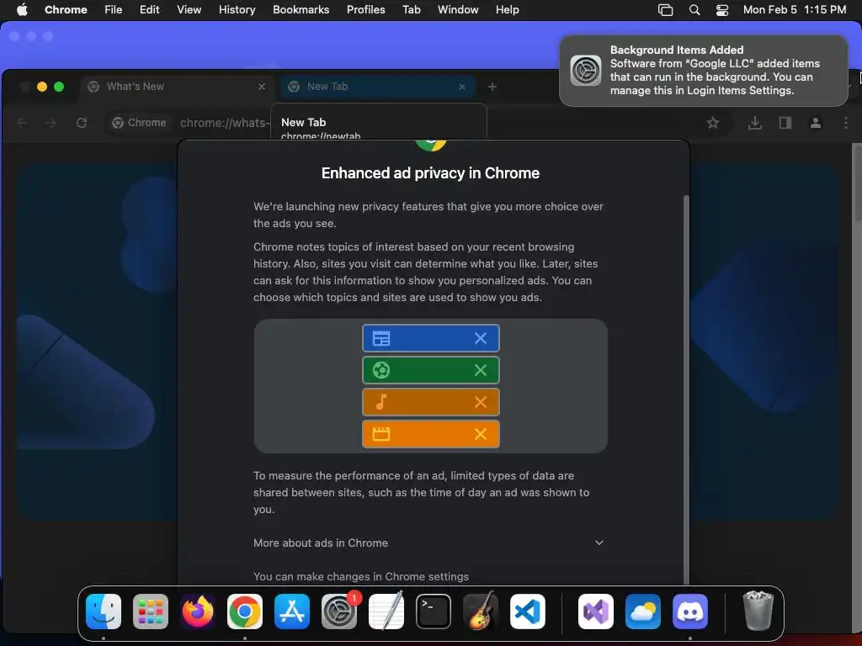This screenshot has width=862, height=646.
Task: Open Control Center in menu bar
Action: click(x=721, y=10)
